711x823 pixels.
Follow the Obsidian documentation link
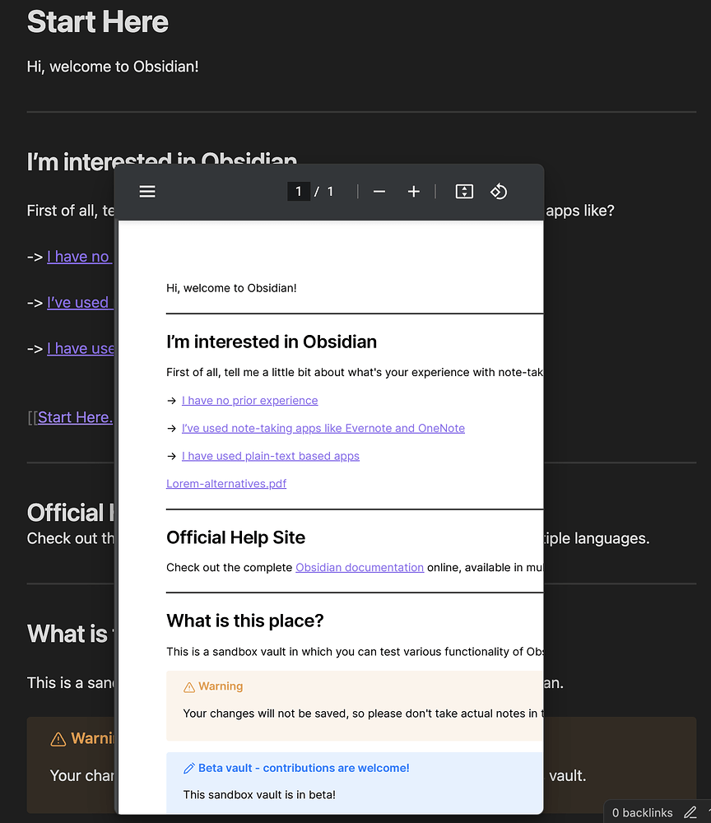359,567
